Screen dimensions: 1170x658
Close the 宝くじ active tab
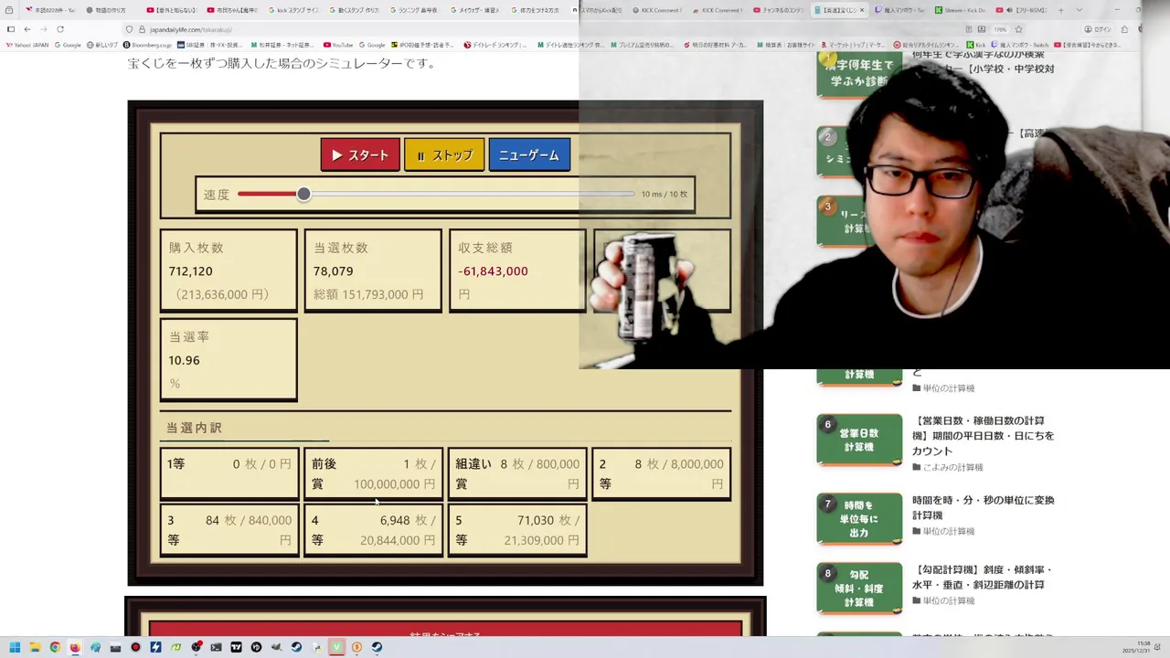click(861, 10)
